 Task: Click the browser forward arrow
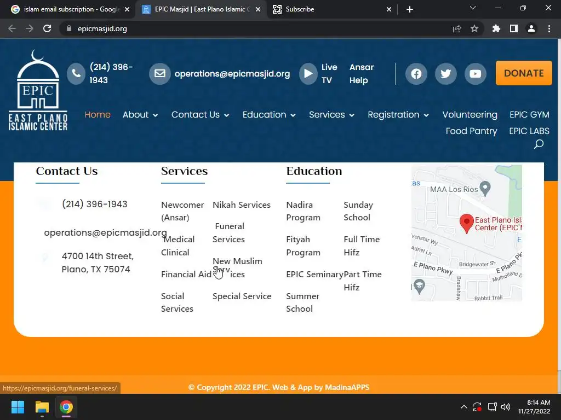pos(30,28)
